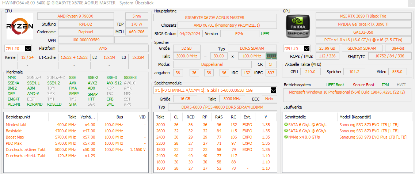Click the UEFI Boot indicator
415x174 pixels.
pyautogui.click(x=335, y=85)
